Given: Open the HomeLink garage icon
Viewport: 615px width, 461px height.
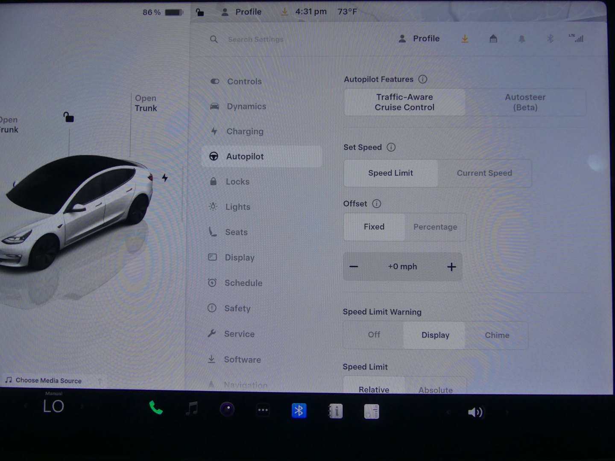Looking at the screenshot, I should point(493,39).
